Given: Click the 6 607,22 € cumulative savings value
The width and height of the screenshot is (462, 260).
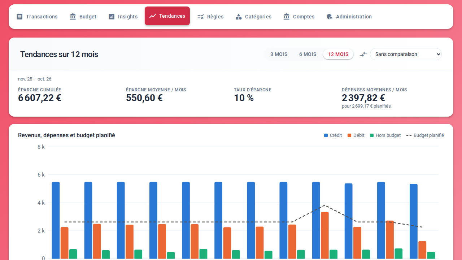Looking at the screenshot, I should [x=40, y=98].
